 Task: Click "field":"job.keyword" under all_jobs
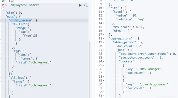pyautogui.click(x=33, y=86)
